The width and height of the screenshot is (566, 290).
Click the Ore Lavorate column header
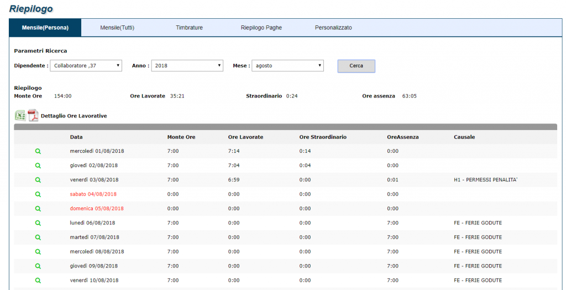click(x=245, y=137)
